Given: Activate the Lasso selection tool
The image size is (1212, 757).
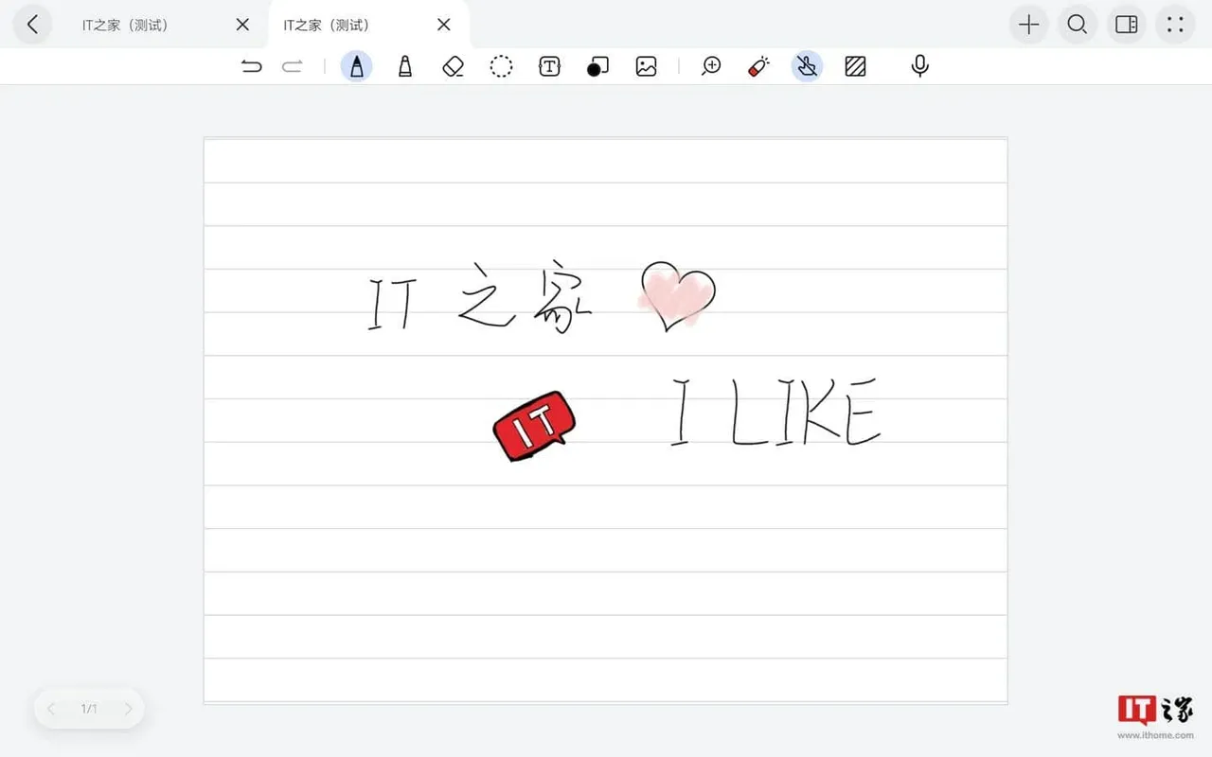Looking at the screenshot, I should point(501,66).
